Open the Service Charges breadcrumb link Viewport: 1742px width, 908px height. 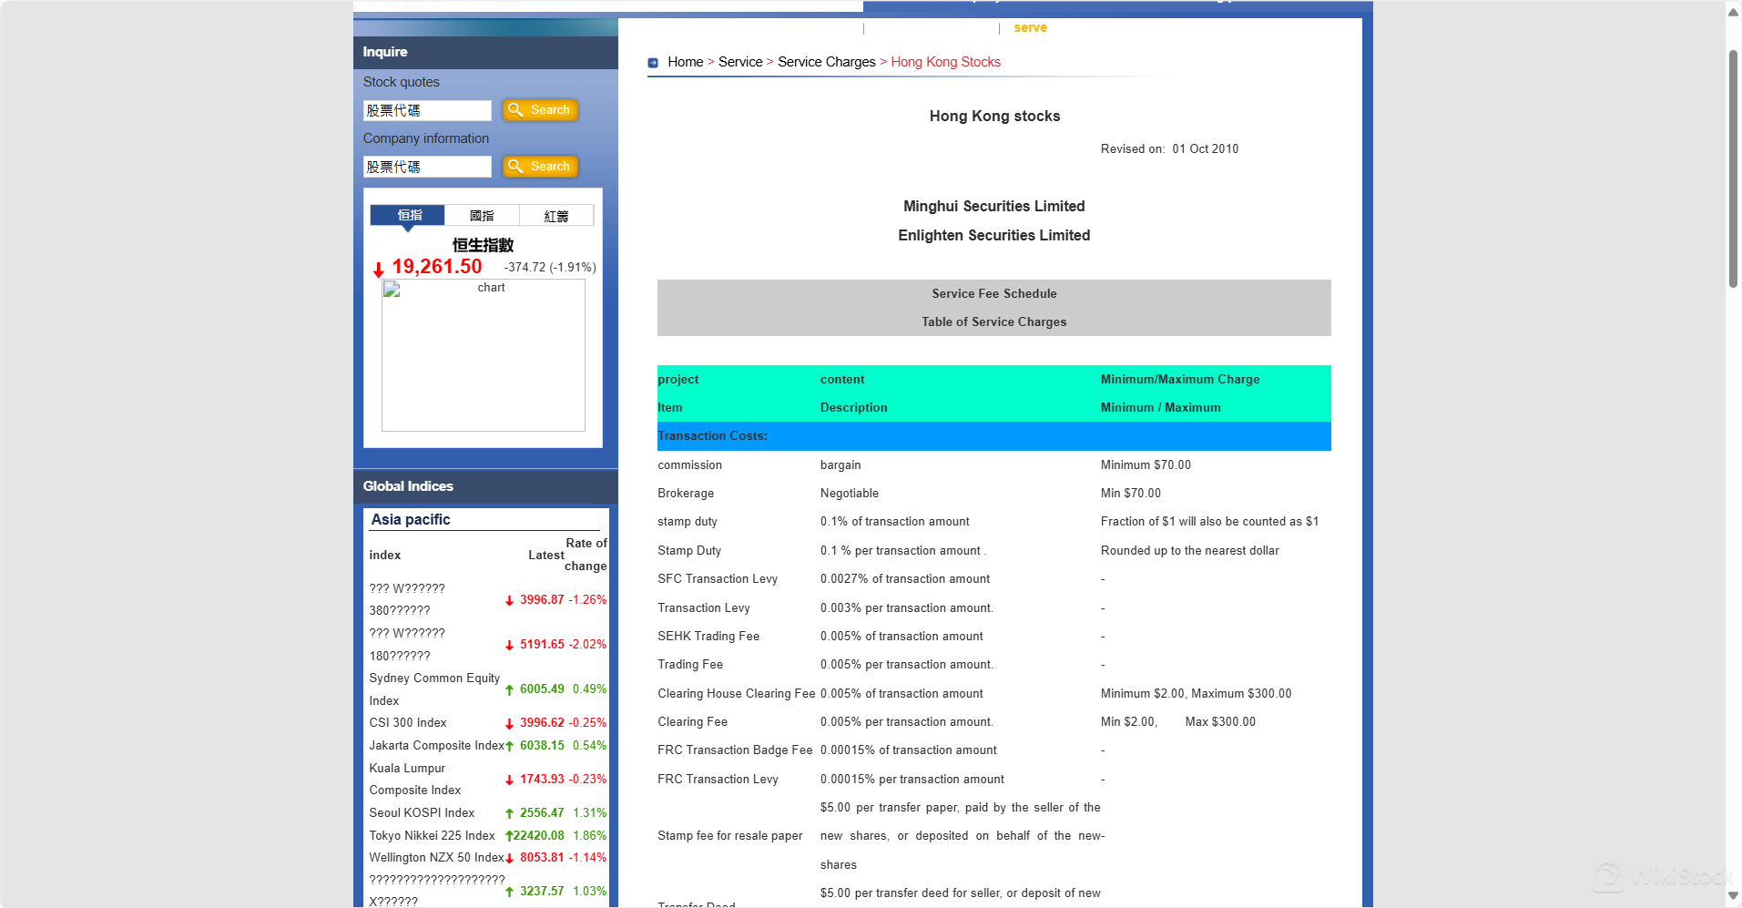coord(827,62)
